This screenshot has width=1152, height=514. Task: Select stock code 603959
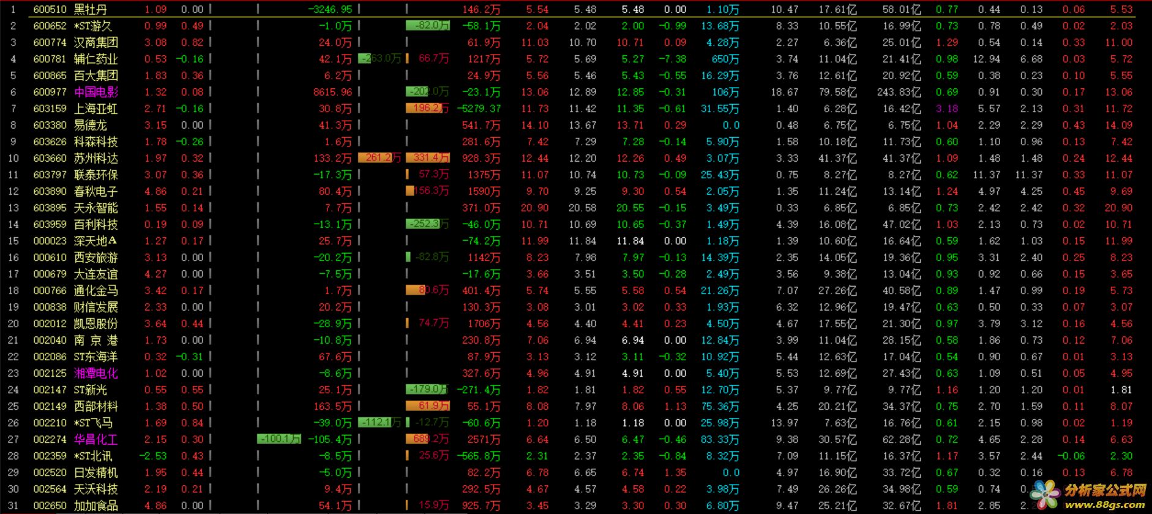[x=50, y=224]
